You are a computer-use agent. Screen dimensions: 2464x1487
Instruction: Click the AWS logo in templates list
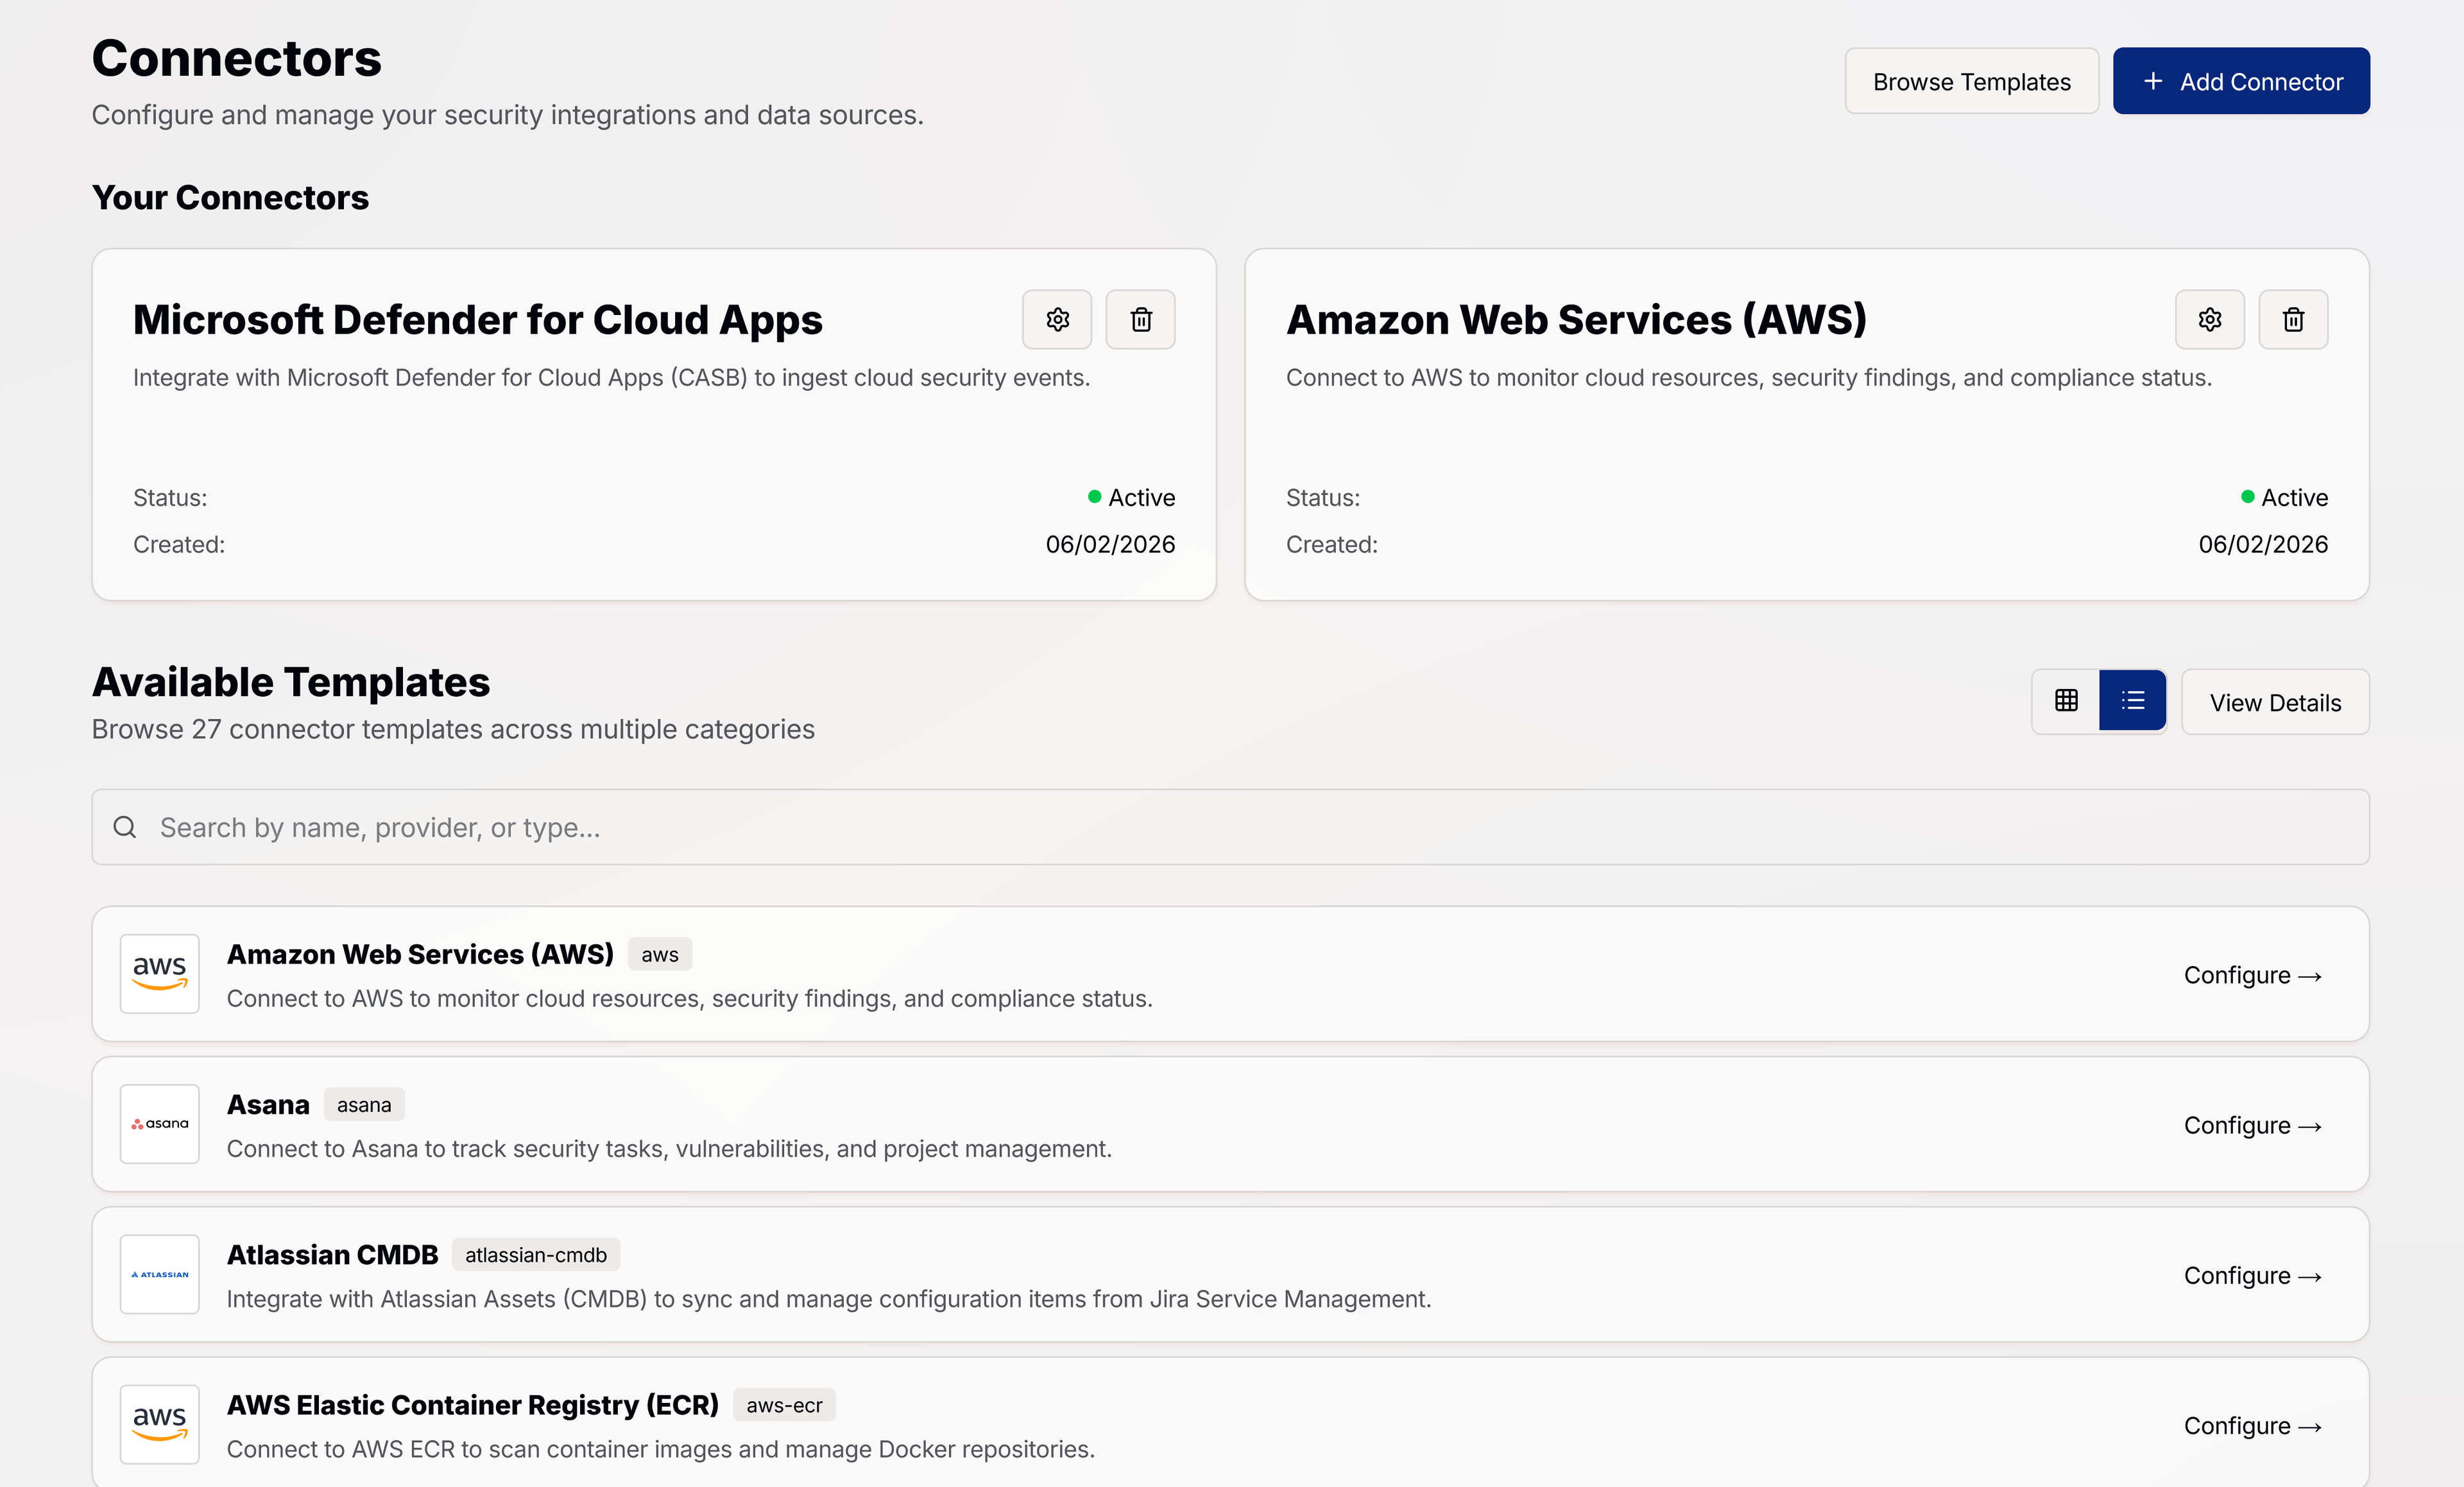(160, 973)
